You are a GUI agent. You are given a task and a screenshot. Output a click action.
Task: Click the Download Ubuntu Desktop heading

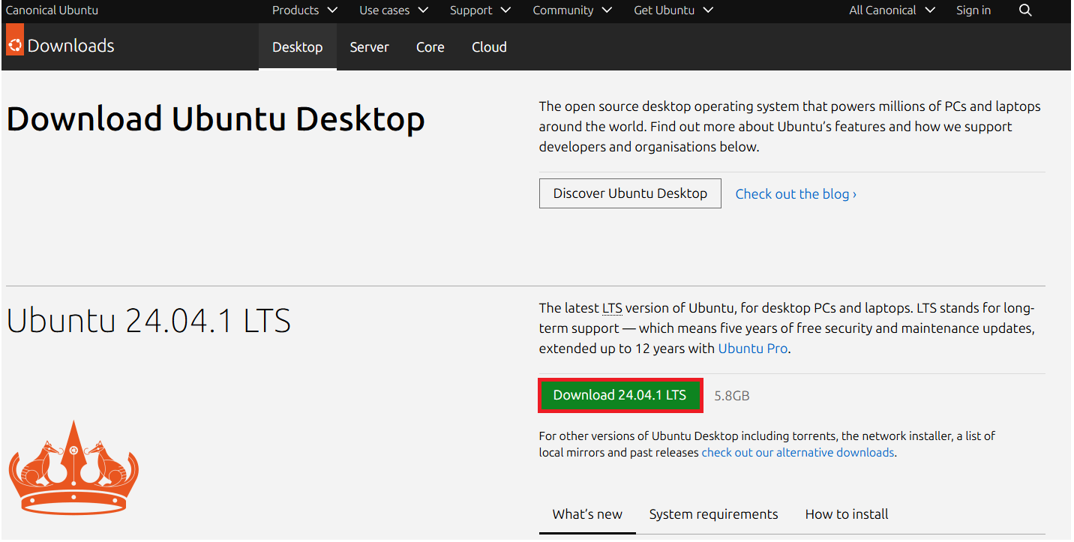pyautogui.click(x=216, y=119)
